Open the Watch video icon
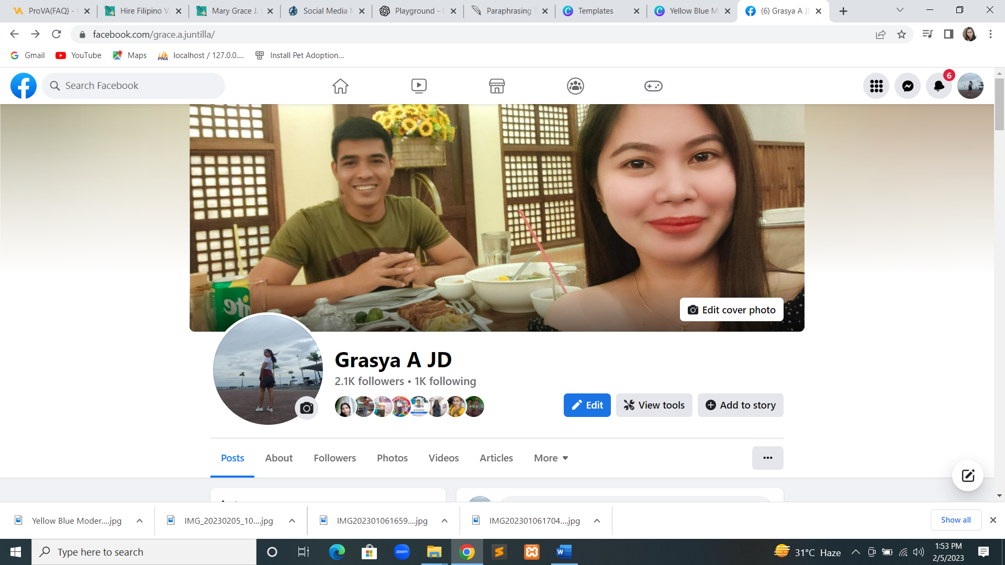The width and height of the screenshot is (1005, 565). (419, 86)
